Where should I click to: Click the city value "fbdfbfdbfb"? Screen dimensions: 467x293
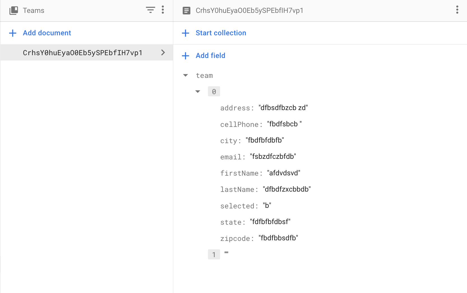(x=265, y=140)
